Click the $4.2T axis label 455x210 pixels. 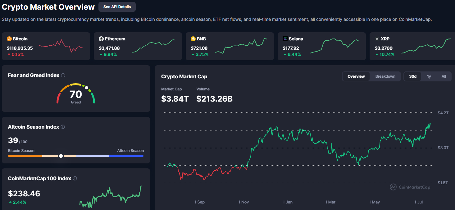coord(443,112)
